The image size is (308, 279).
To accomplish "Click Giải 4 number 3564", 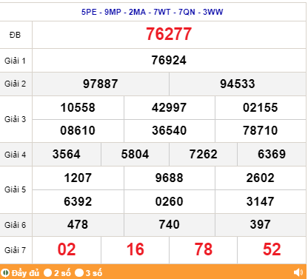I will tap(67, 155).
